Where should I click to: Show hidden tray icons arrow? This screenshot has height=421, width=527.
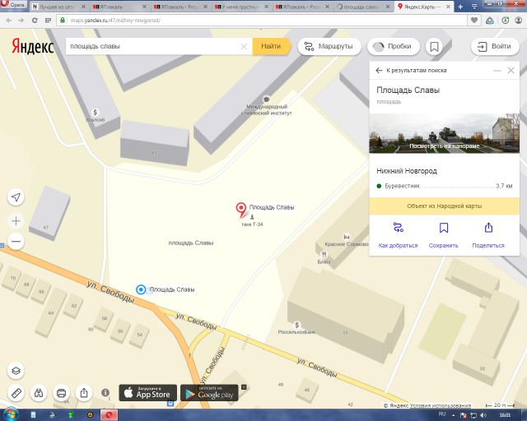coord(454,415)
